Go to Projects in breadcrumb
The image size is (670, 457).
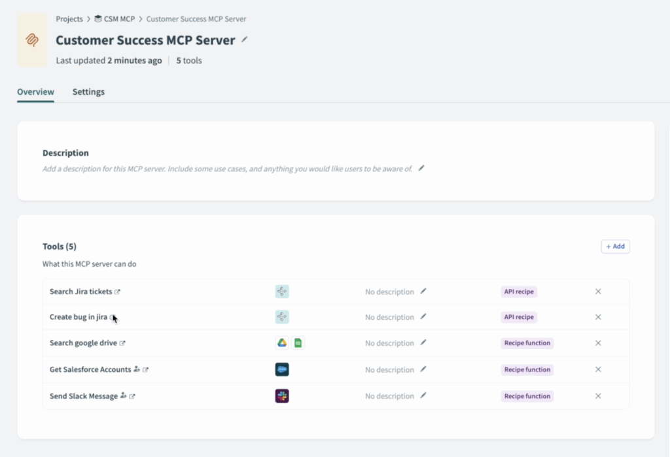coord(69,19)
